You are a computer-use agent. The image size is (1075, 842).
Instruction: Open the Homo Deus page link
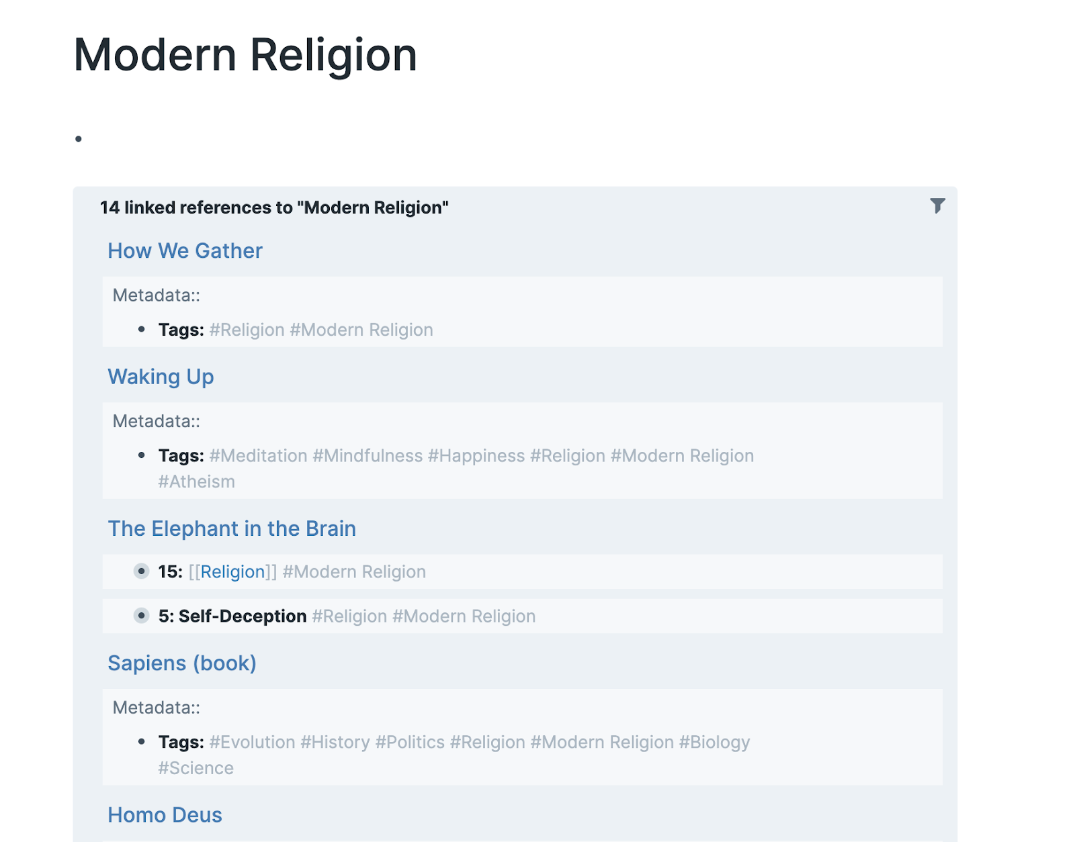click(165, 814)
